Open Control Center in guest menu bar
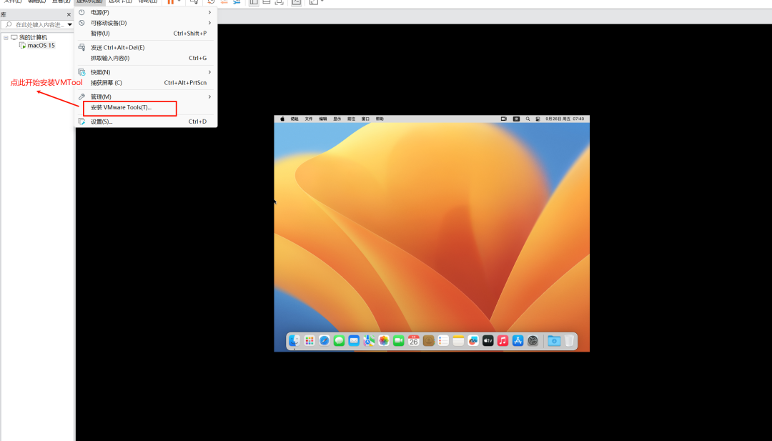The image size is (772, 441). (x=538, y=119)
